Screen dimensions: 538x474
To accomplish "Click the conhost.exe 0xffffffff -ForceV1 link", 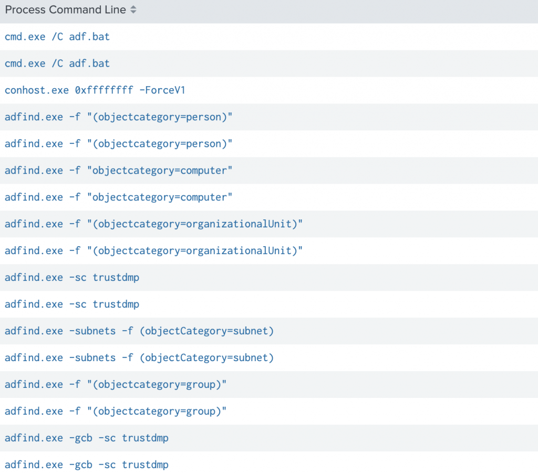I will [95, 90].
